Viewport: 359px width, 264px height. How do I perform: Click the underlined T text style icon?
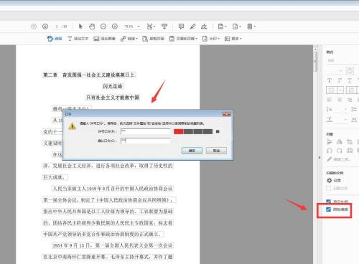tap(350, 80)
